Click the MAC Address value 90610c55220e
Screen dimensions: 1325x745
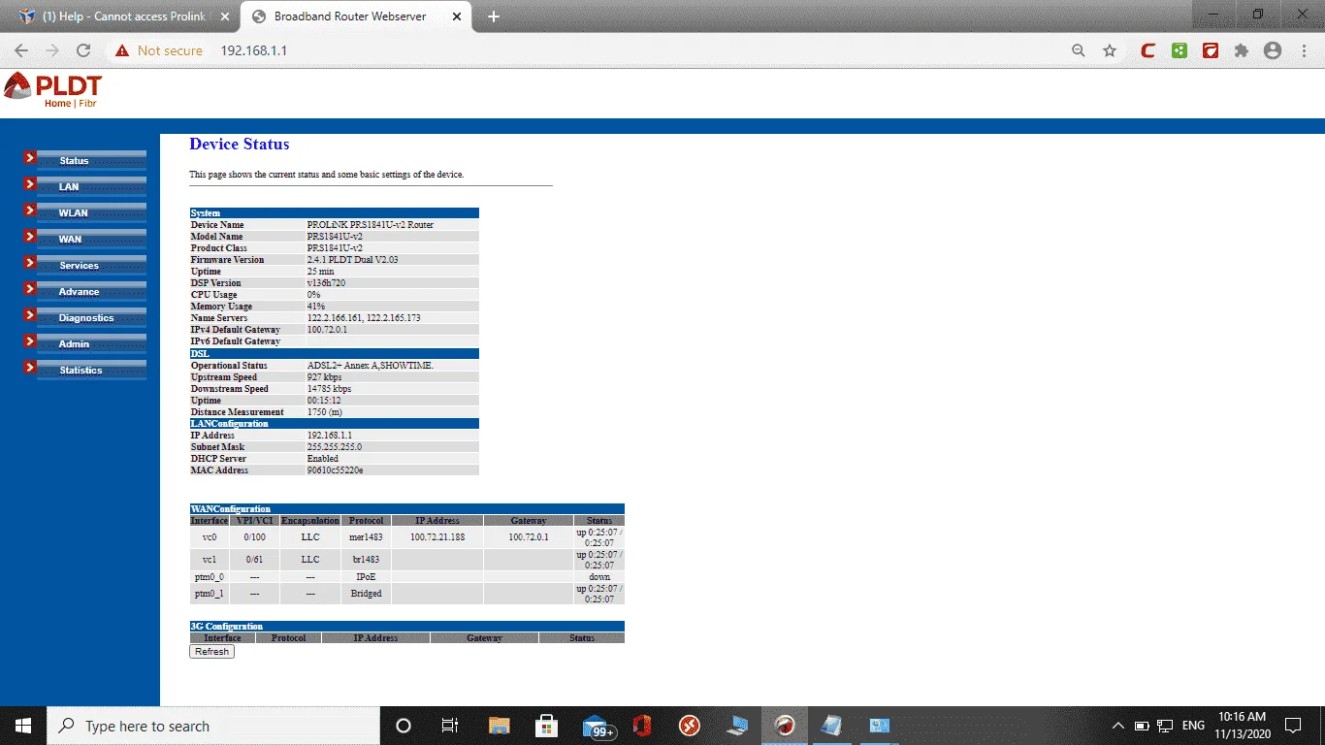(336, 470)
